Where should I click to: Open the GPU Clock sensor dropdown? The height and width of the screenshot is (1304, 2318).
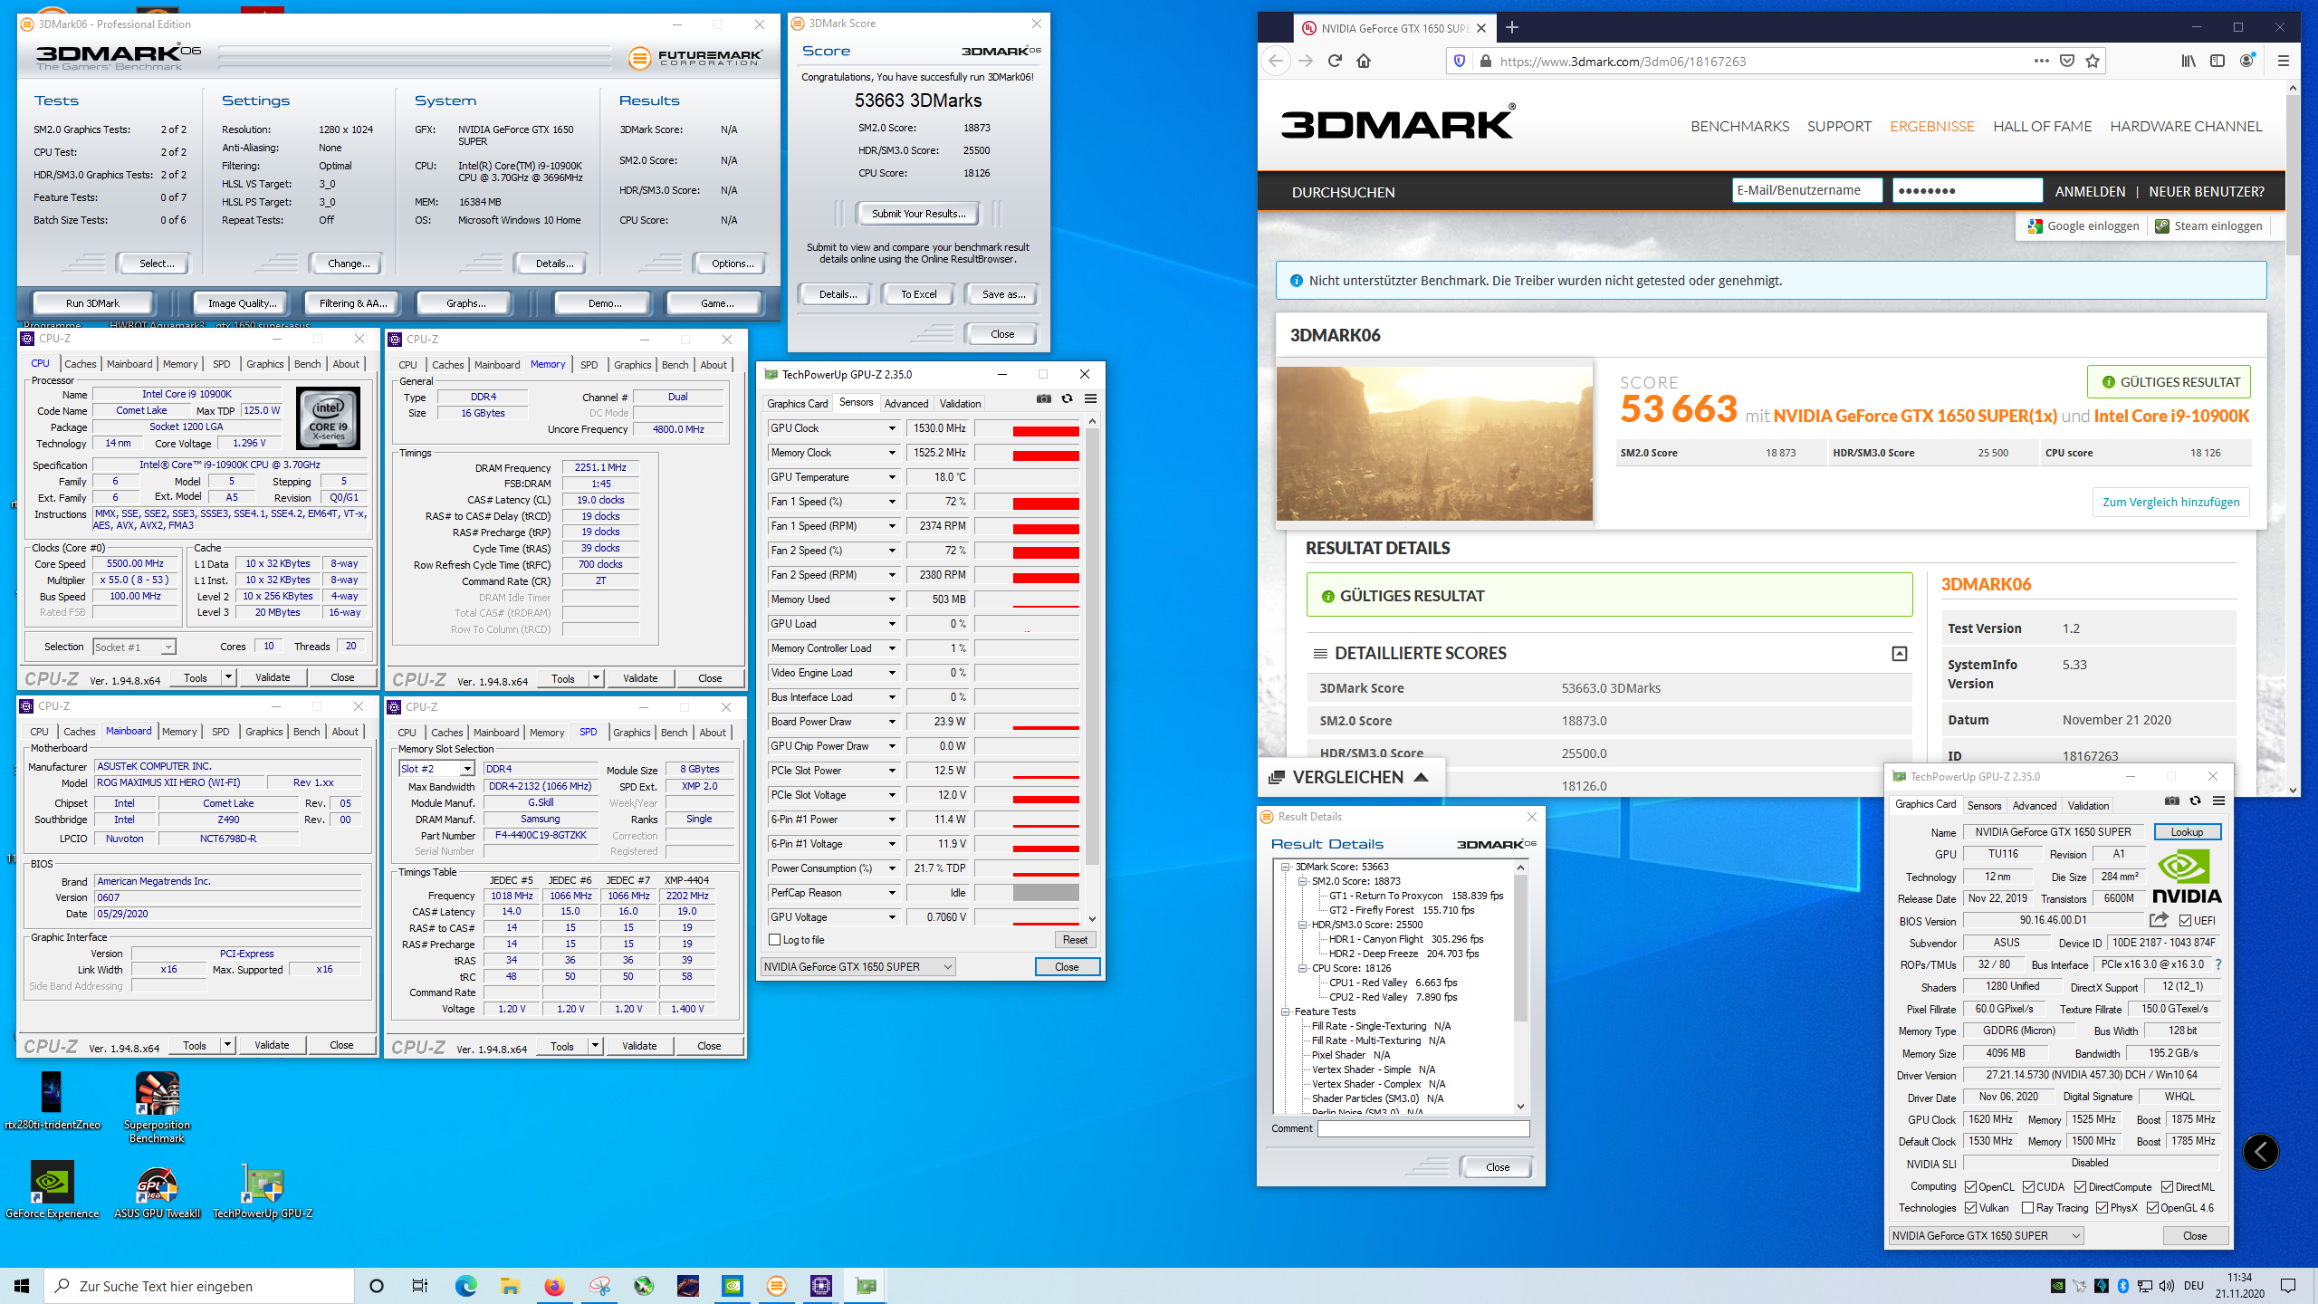(x=891, y=428)
